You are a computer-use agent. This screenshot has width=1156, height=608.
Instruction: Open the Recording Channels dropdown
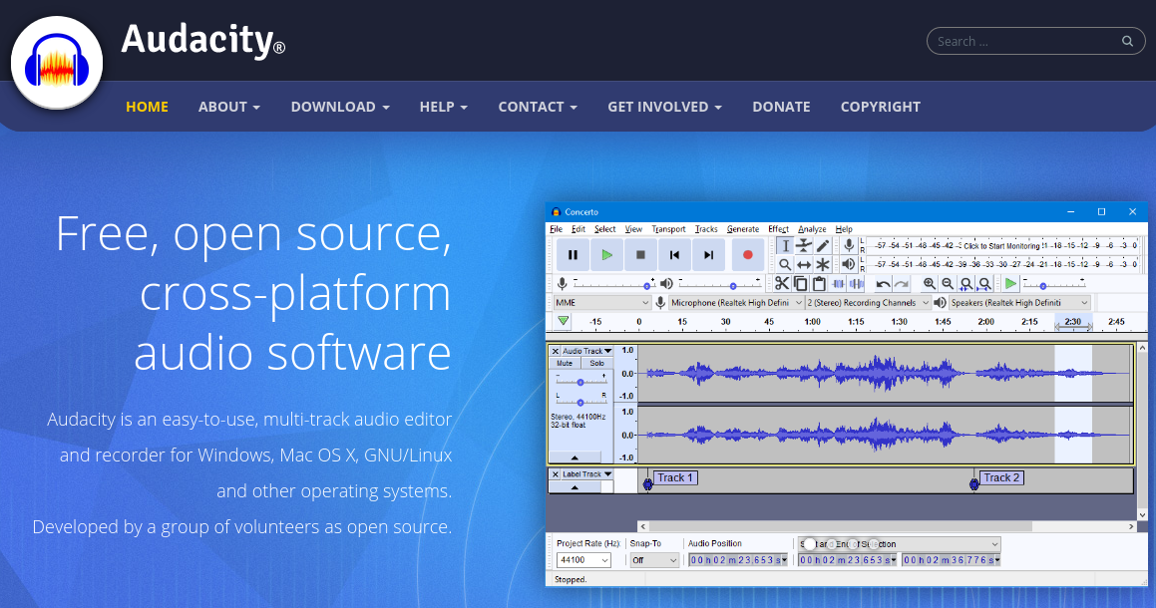868,303
